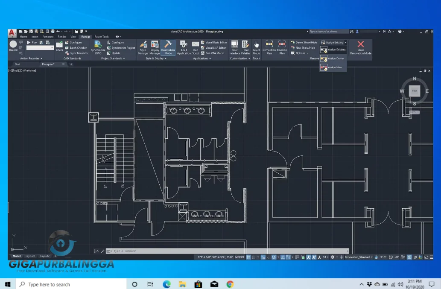This screenshot has width=441, height=289.
Task: Open Tool Palettes
Action: click(245, 47)
